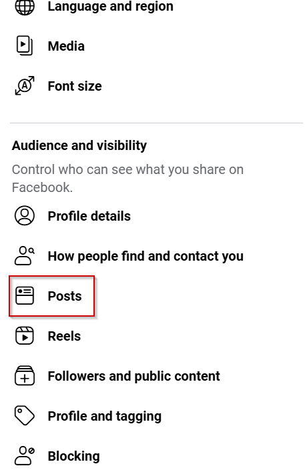Choose Profile and tagging

tap(105, 416)
